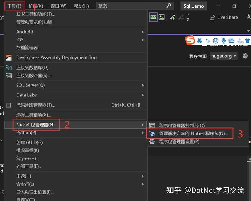Viewport: 251px width, 201px height.
Task: Select 选择工具箱项(X)...
Action: coord(76,115)
